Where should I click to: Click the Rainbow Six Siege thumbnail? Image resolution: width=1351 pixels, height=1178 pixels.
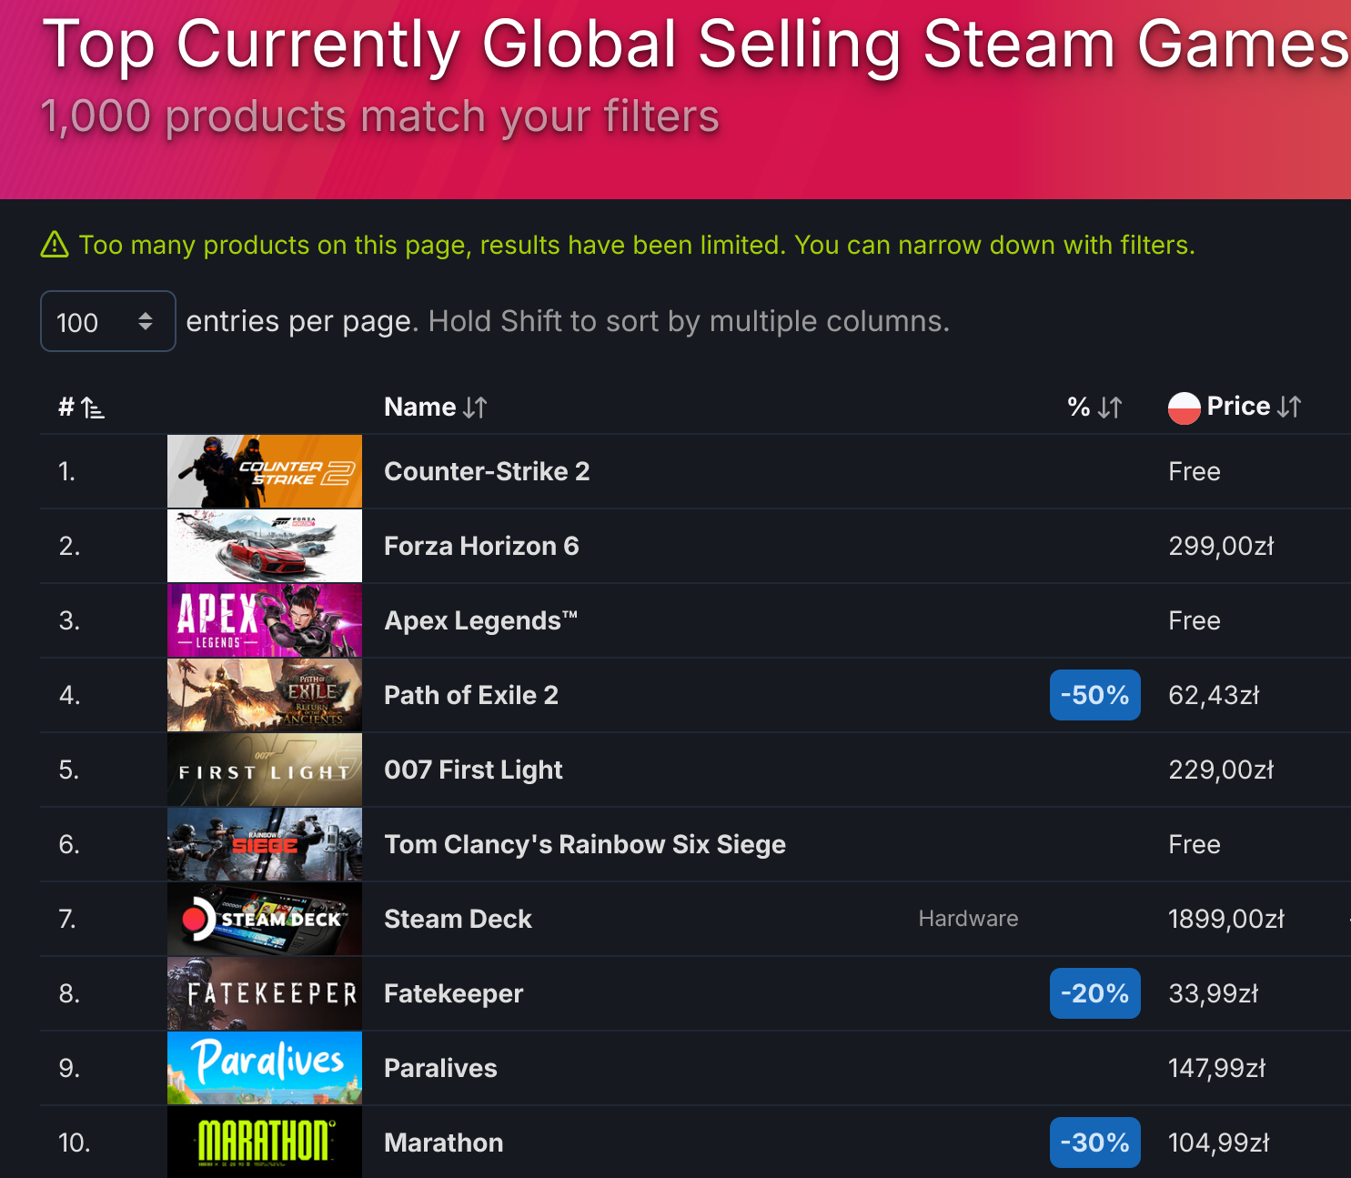click(265, 844)
